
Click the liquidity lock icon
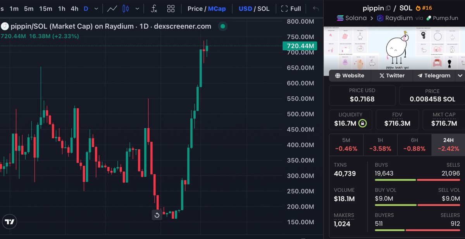tap(362, 123)
